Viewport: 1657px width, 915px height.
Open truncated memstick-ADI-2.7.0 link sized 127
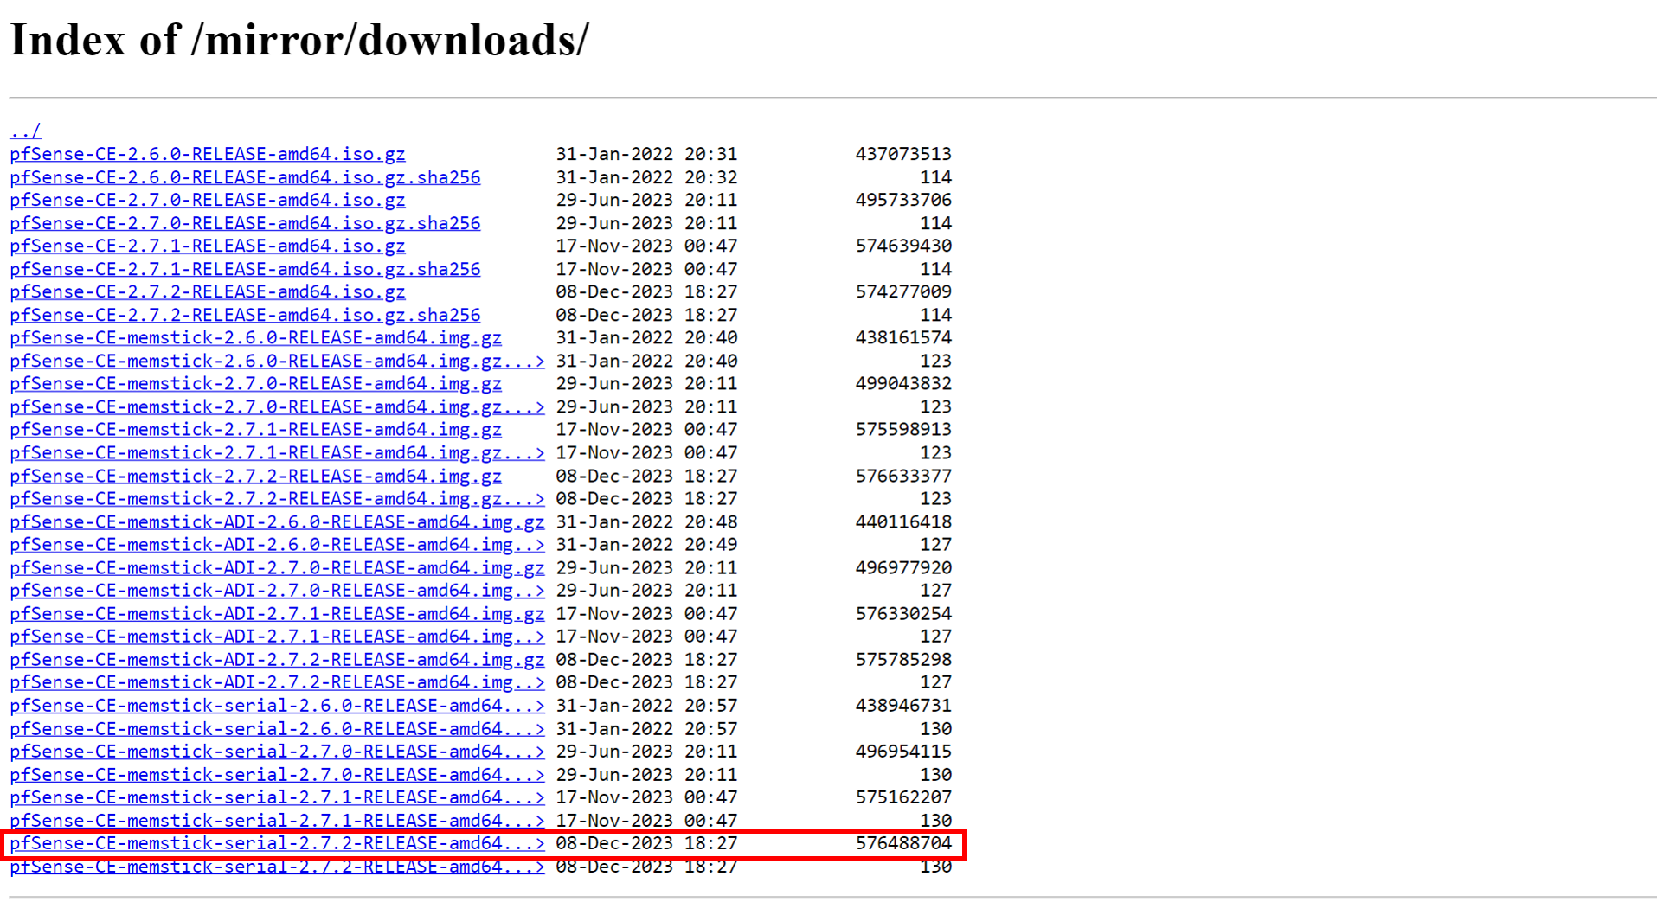click(278, 590)
